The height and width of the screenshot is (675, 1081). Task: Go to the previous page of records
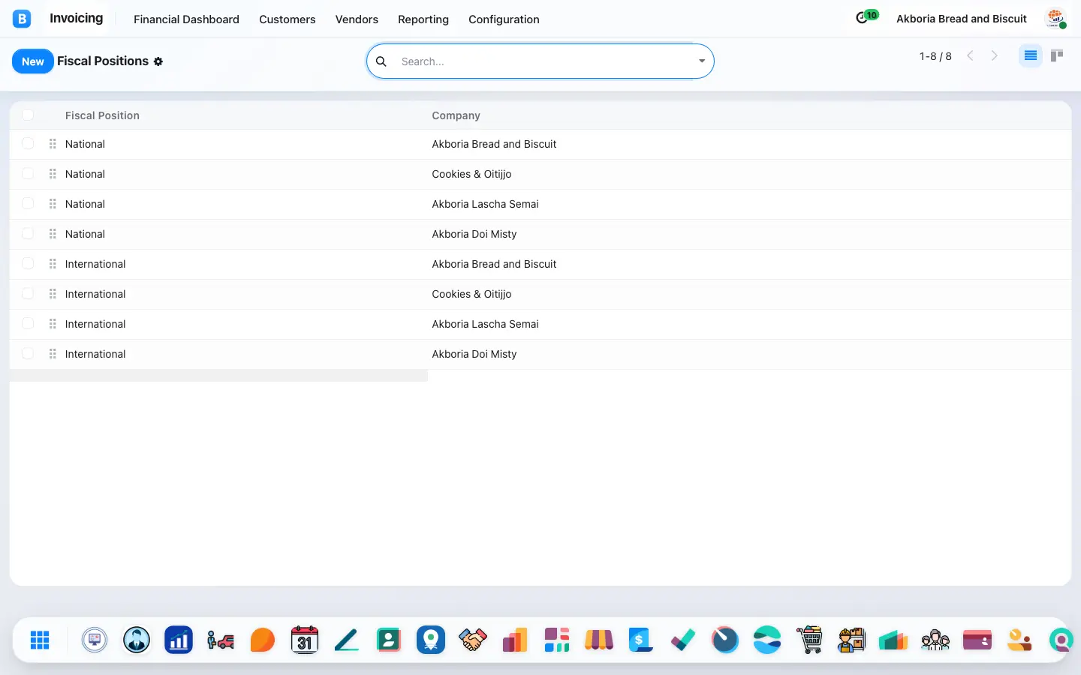970,55
